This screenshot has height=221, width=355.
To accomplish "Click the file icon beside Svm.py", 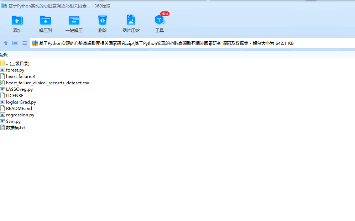I will click(x=2, y=121).
